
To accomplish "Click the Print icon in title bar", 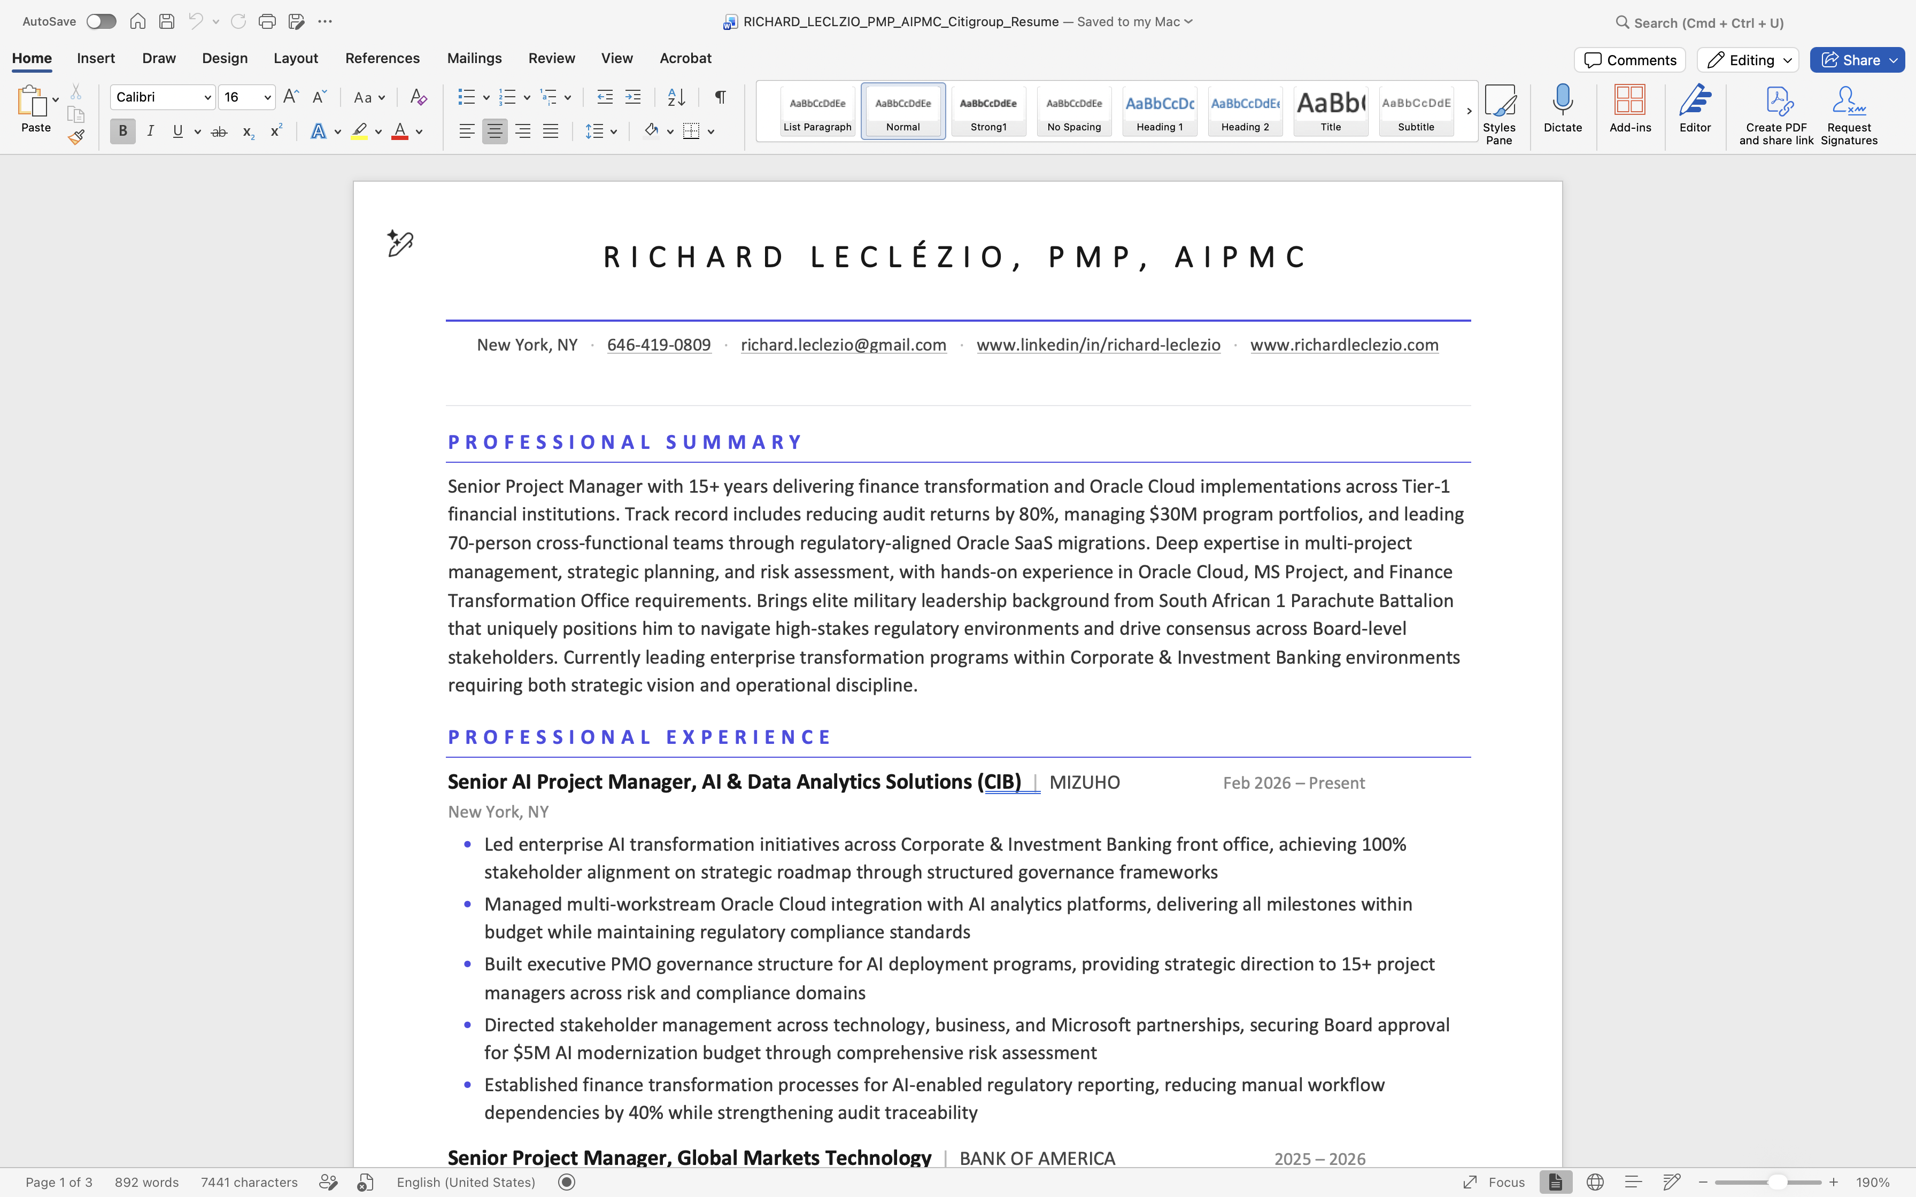I will point(267,21).
